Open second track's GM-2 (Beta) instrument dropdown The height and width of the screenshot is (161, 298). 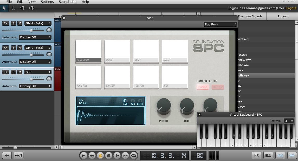(38, 48)
